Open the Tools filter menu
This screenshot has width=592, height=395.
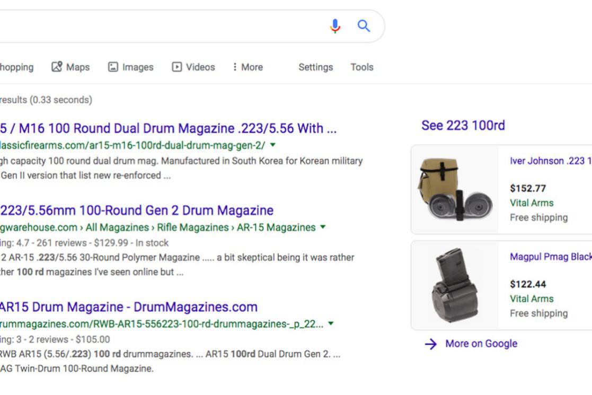click(x=361, y=67)
